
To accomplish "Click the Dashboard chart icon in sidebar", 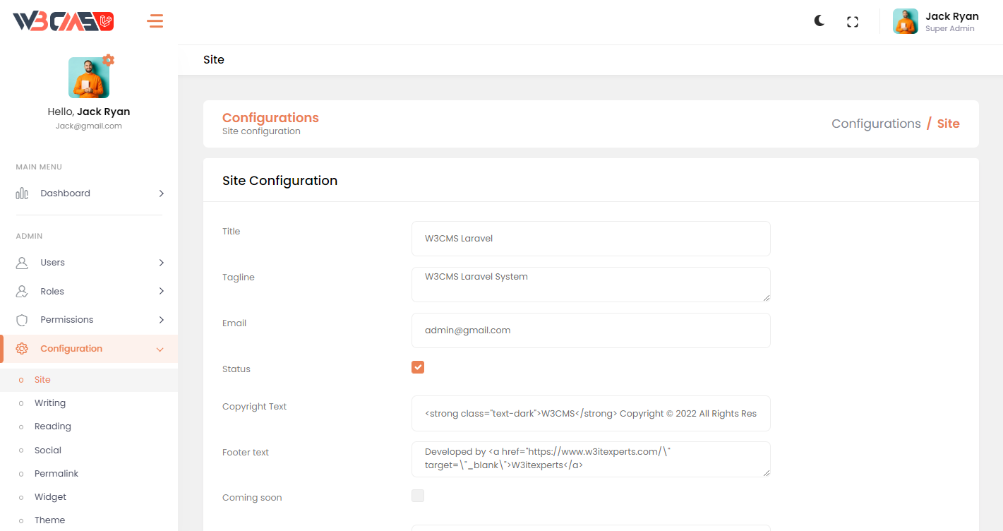I will pos(22,193).
